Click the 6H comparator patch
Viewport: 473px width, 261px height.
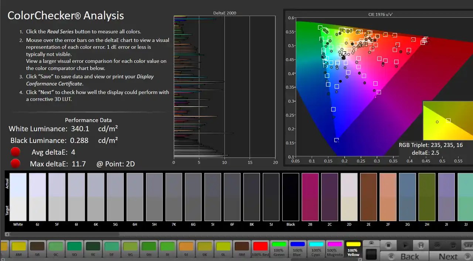click(135, 197)
